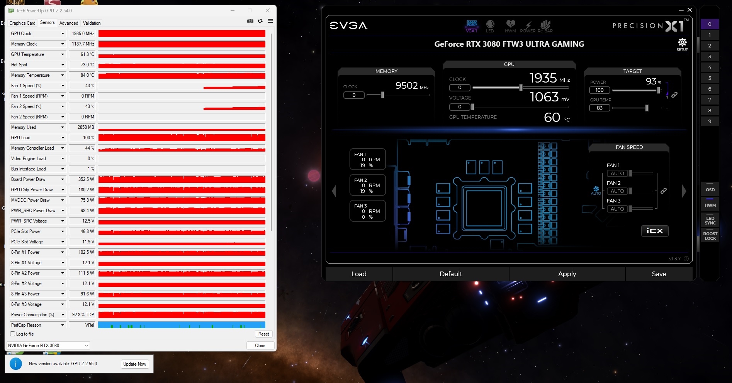Click the info icon next to v1.3.7
This screenshot has width=732, height=383.
[x=686, y=259]
